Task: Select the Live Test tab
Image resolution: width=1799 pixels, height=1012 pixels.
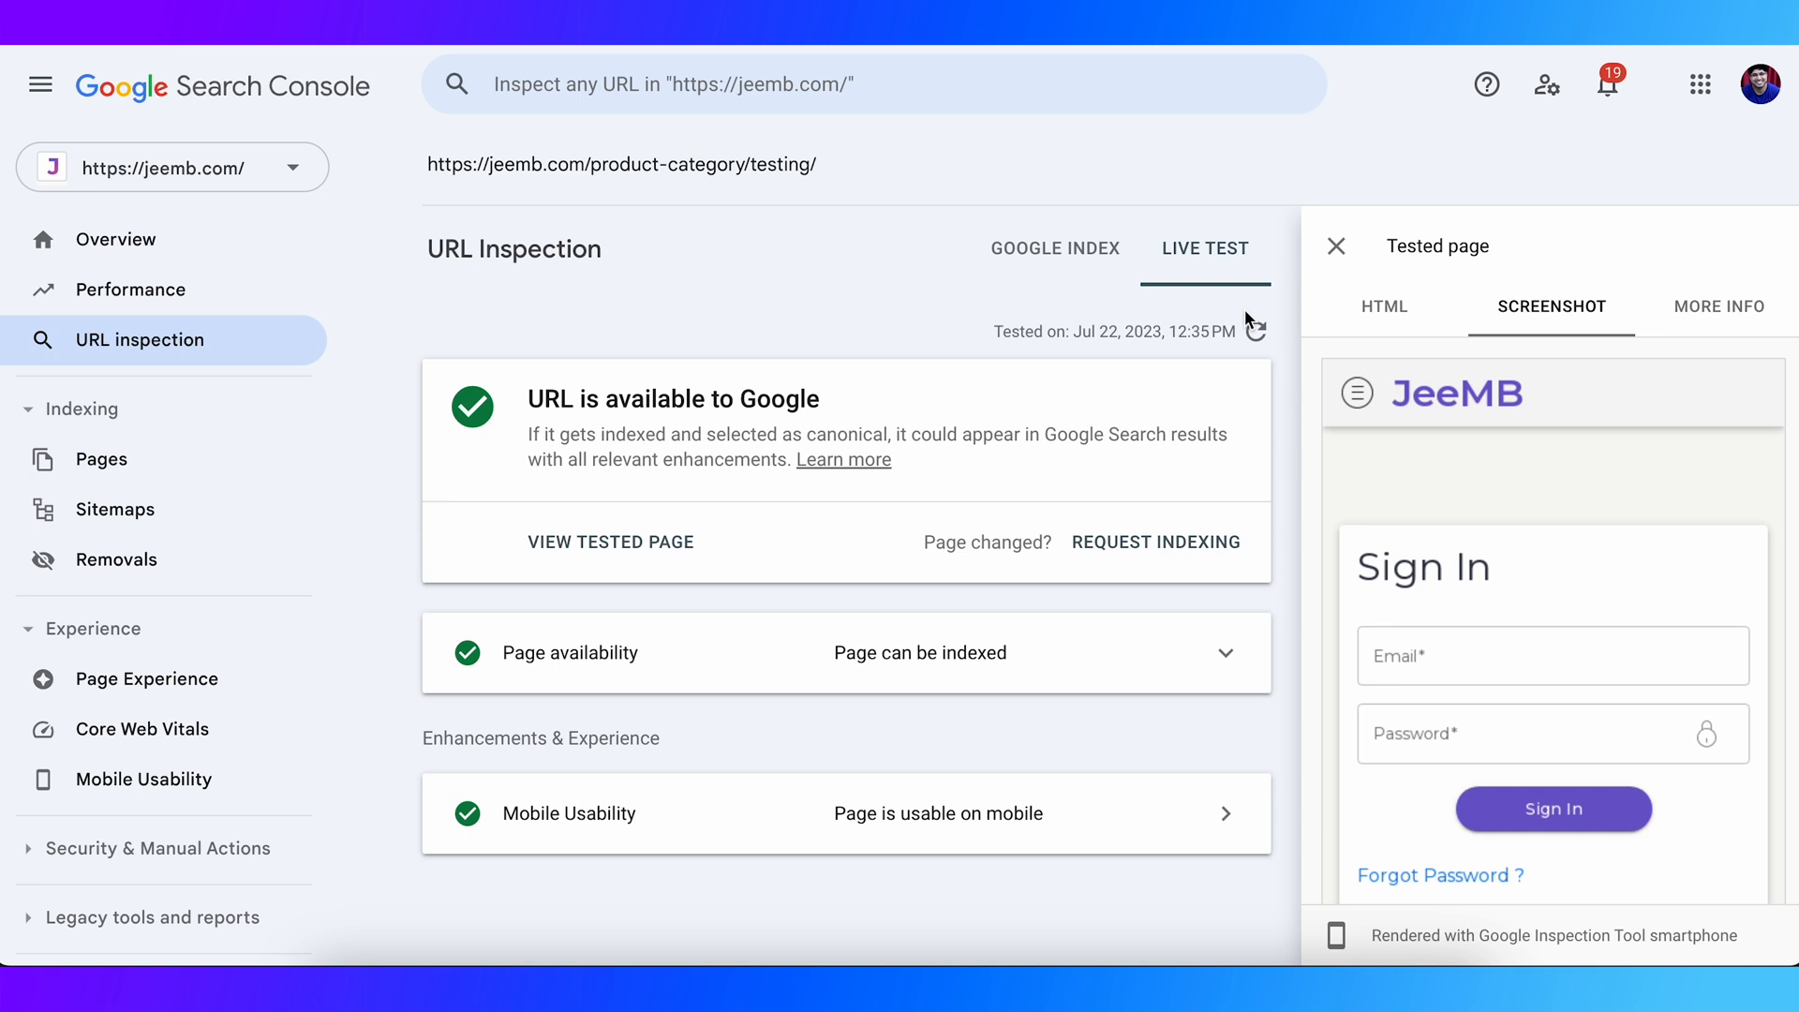Action: tap(1205, 248)
